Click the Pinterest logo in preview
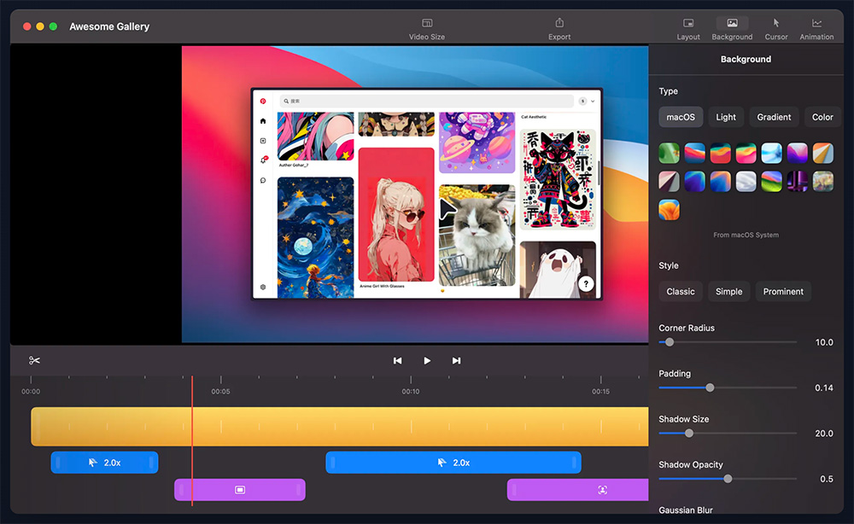Image resolution: width=854 pixels, height=524 pixels. coord(263,102)
